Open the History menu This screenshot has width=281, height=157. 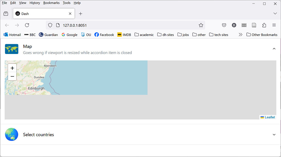35,3
